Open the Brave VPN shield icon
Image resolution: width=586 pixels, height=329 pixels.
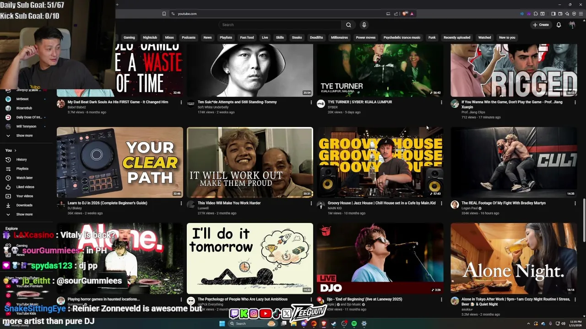click(574, 14)
